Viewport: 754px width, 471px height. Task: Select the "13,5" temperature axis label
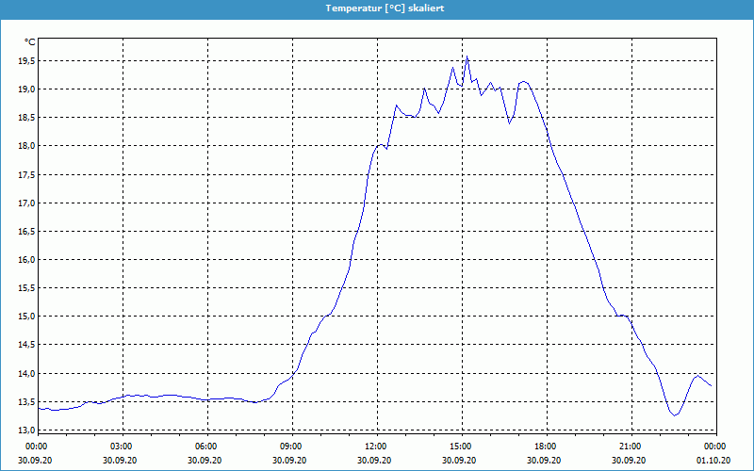coord(27,402)
